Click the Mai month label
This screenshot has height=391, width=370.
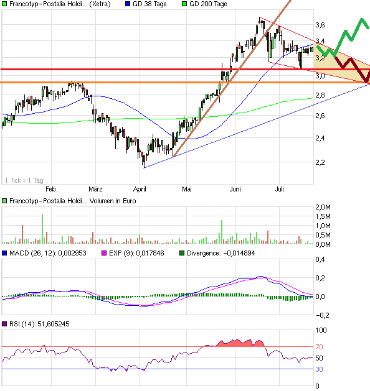187,189
